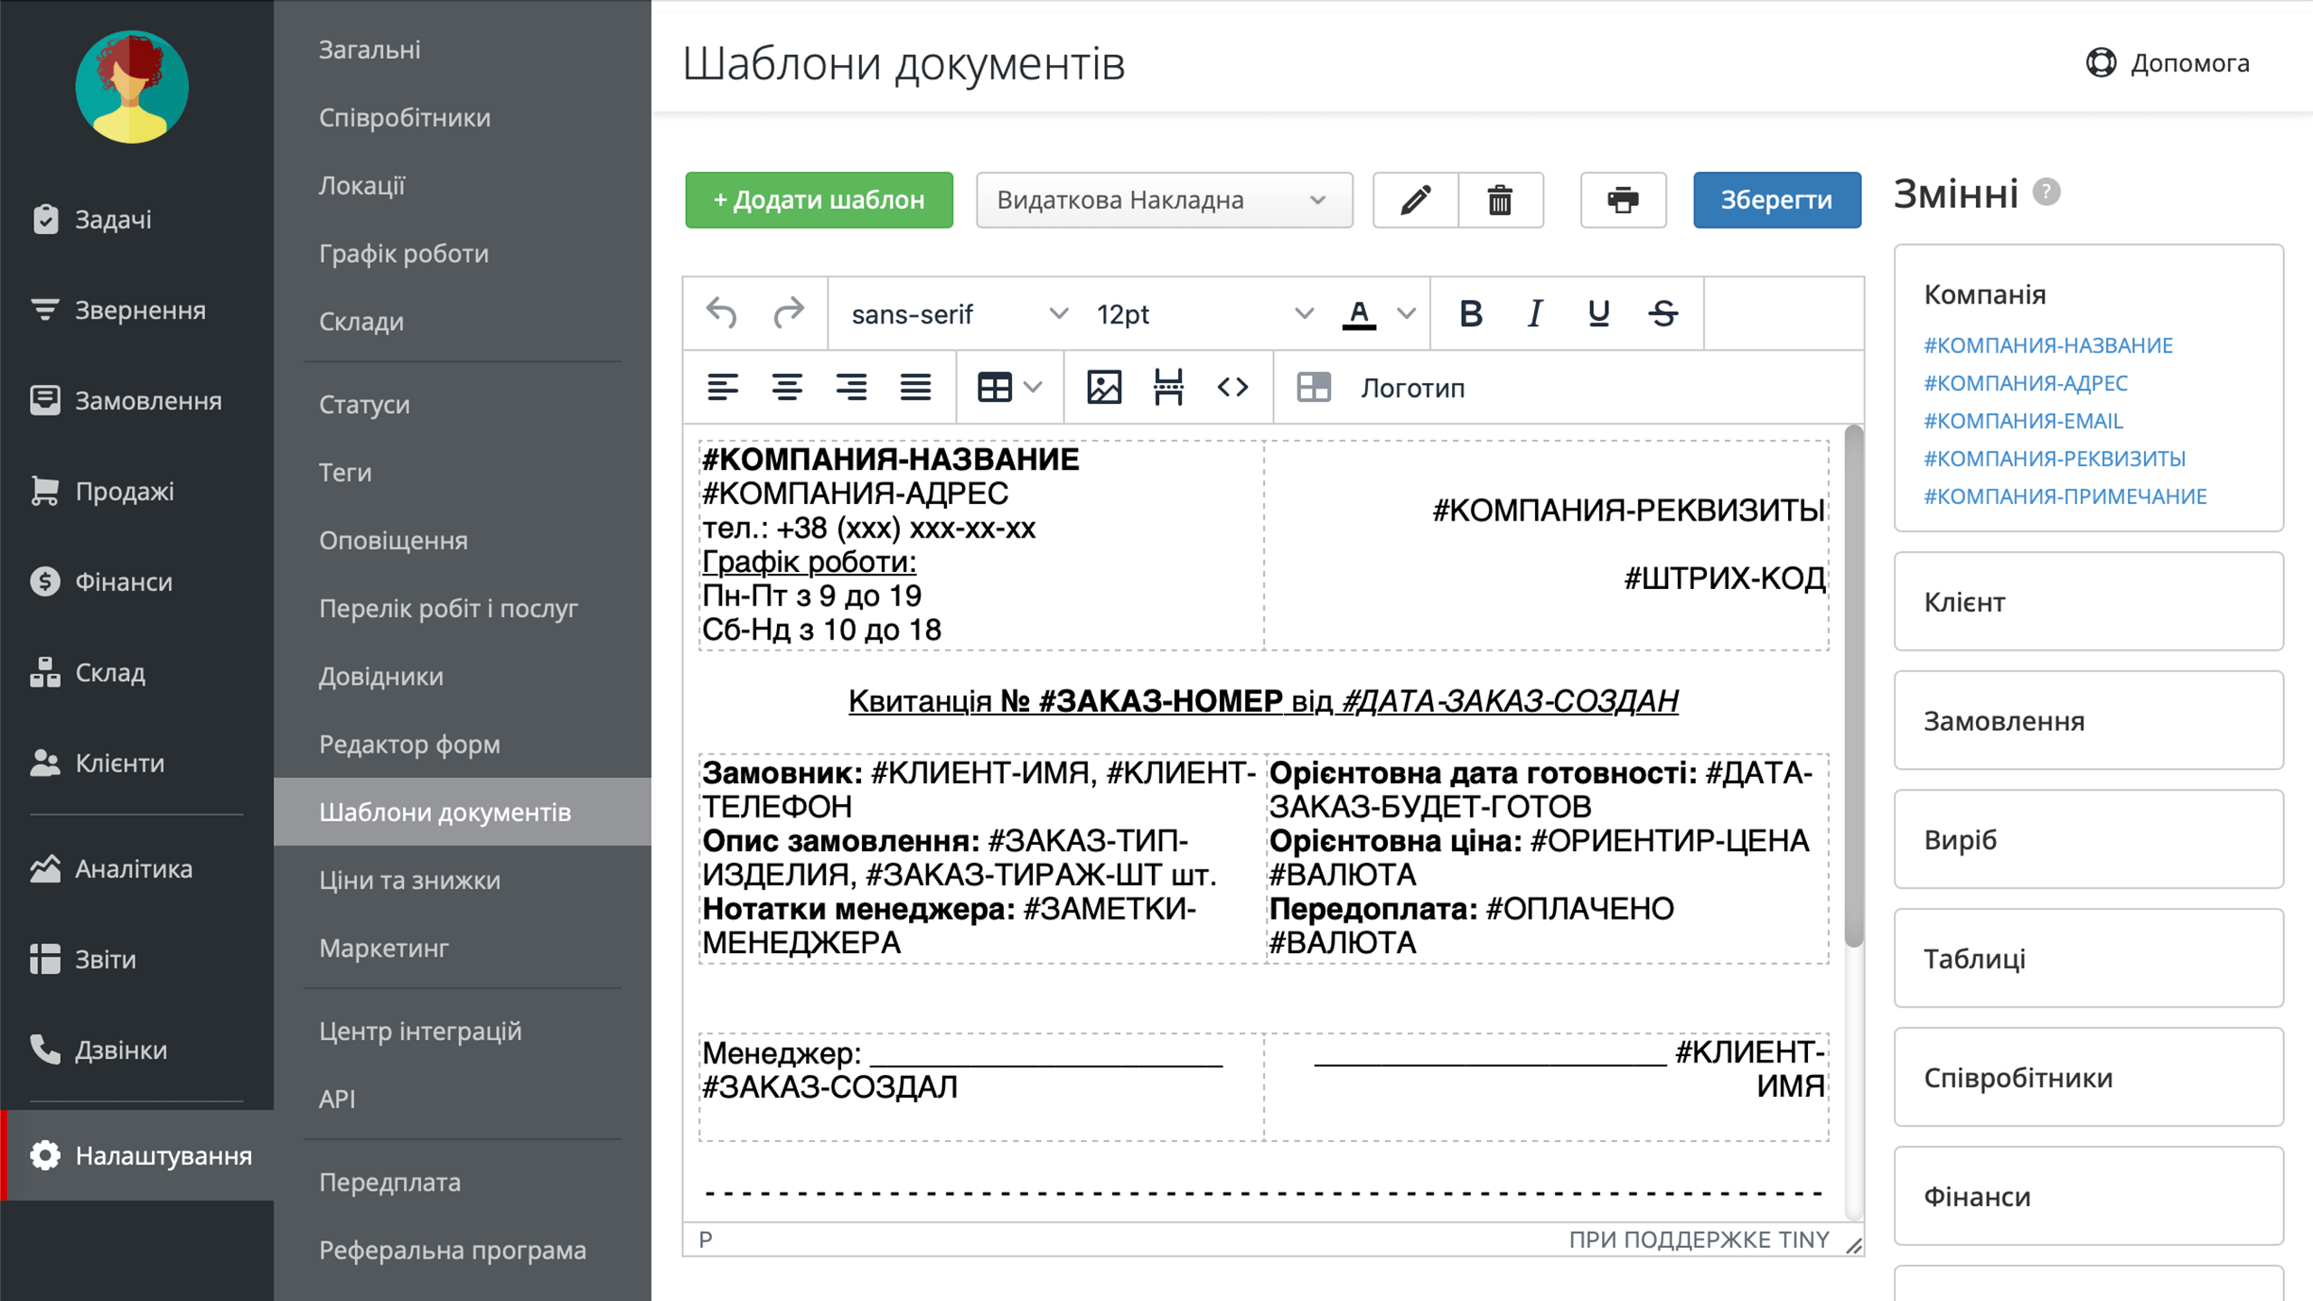Open Склад in main sidebar

(136, 672)
